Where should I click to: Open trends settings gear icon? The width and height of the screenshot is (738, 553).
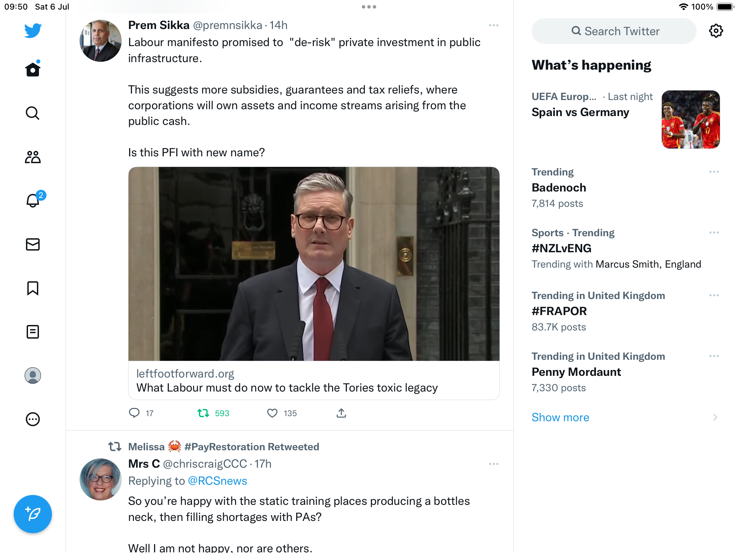coord(716,31)
